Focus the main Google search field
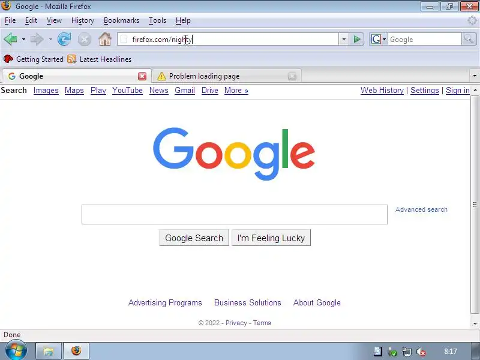The height and width of the screenshot is (360, 480). pos(235,215)
